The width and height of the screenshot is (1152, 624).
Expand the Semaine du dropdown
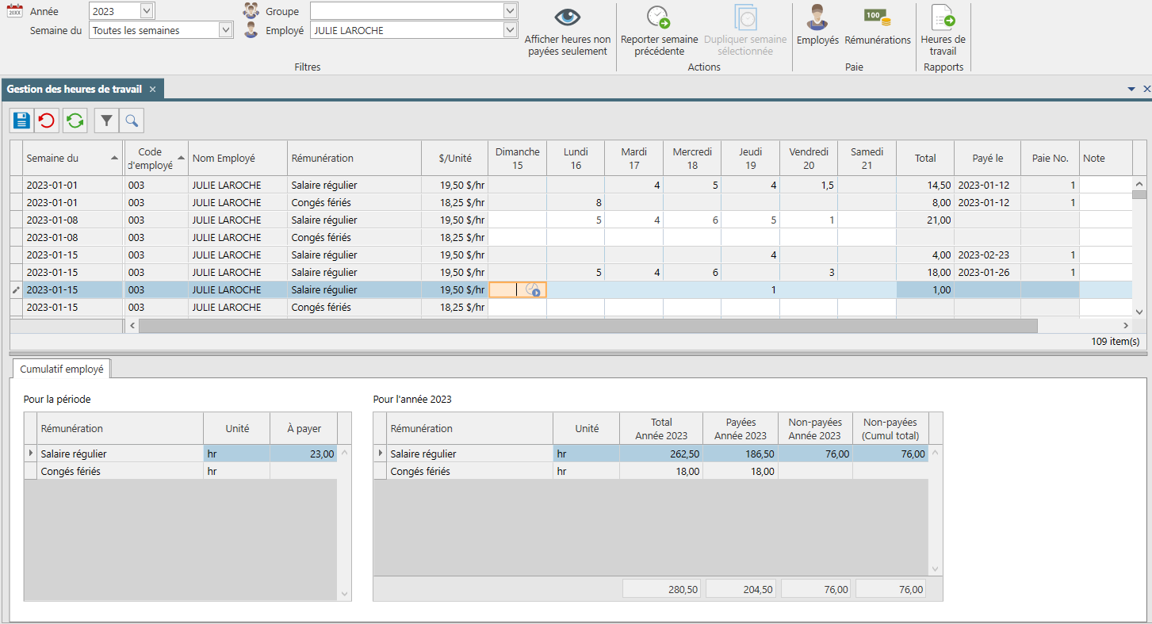(225, 30)
